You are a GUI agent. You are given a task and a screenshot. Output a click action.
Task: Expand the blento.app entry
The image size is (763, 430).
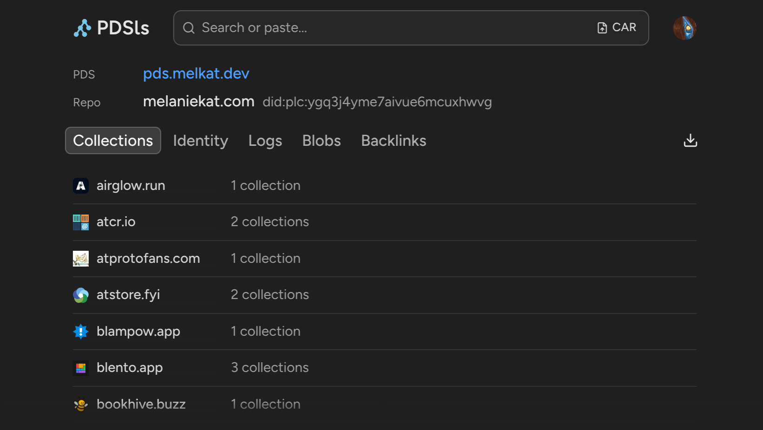point(385,368)
